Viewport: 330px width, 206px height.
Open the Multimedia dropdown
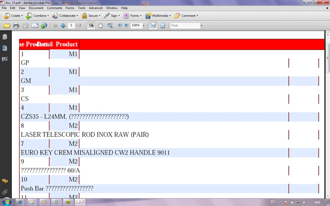[158, 15]
